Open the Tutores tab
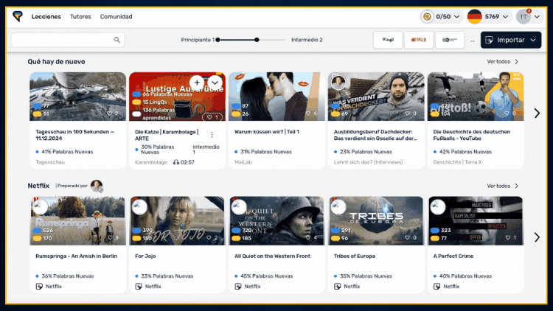Viewport: 553px width, 311px height. [x=80, y=16]
